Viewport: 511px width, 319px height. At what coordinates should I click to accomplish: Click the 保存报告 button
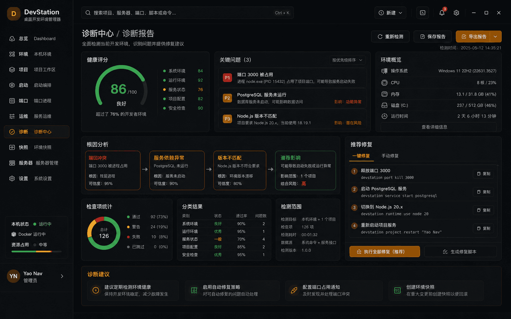click(433, 37)
